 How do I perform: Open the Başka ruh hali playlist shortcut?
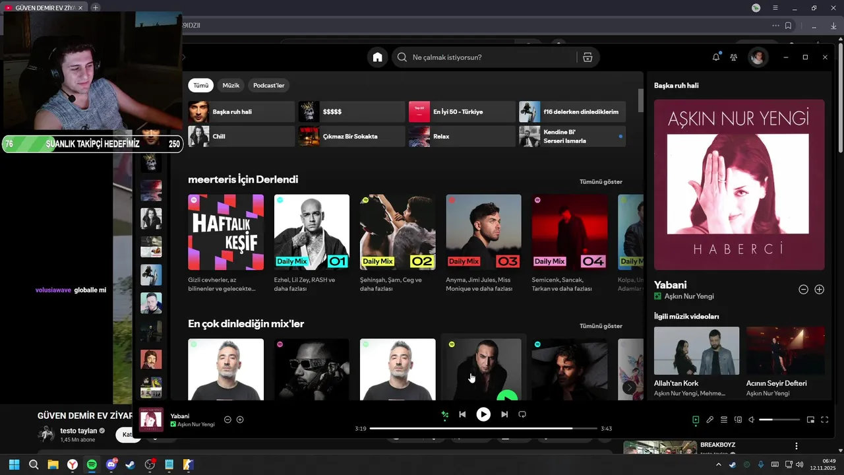pos(241,112)
